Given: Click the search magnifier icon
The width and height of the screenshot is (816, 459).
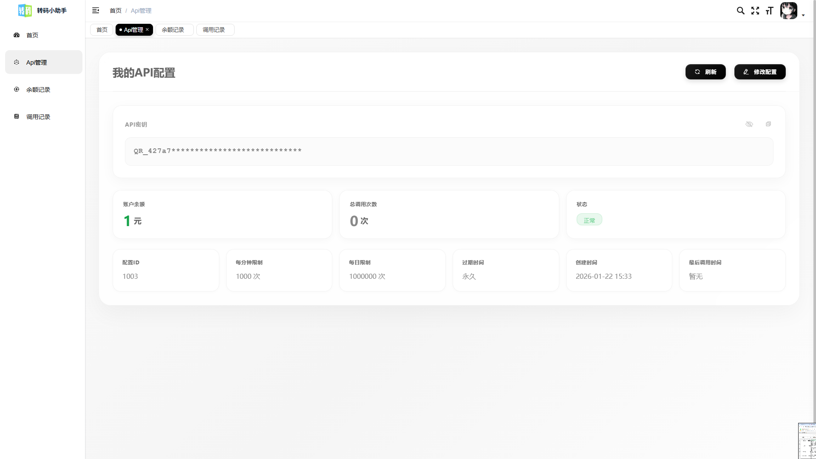Looking at the screenshot, I should point(740,11).
